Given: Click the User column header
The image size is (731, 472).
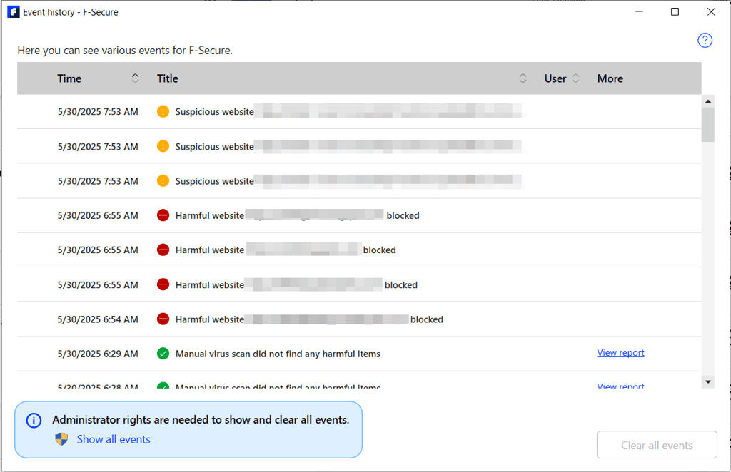Looking at the screenshot, I should (x=555, y=78).
